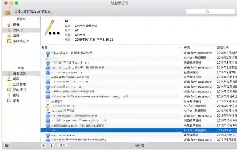
Task: Select the Web form password row dated 2015年4月23日
Action: (x=139, y=53)
